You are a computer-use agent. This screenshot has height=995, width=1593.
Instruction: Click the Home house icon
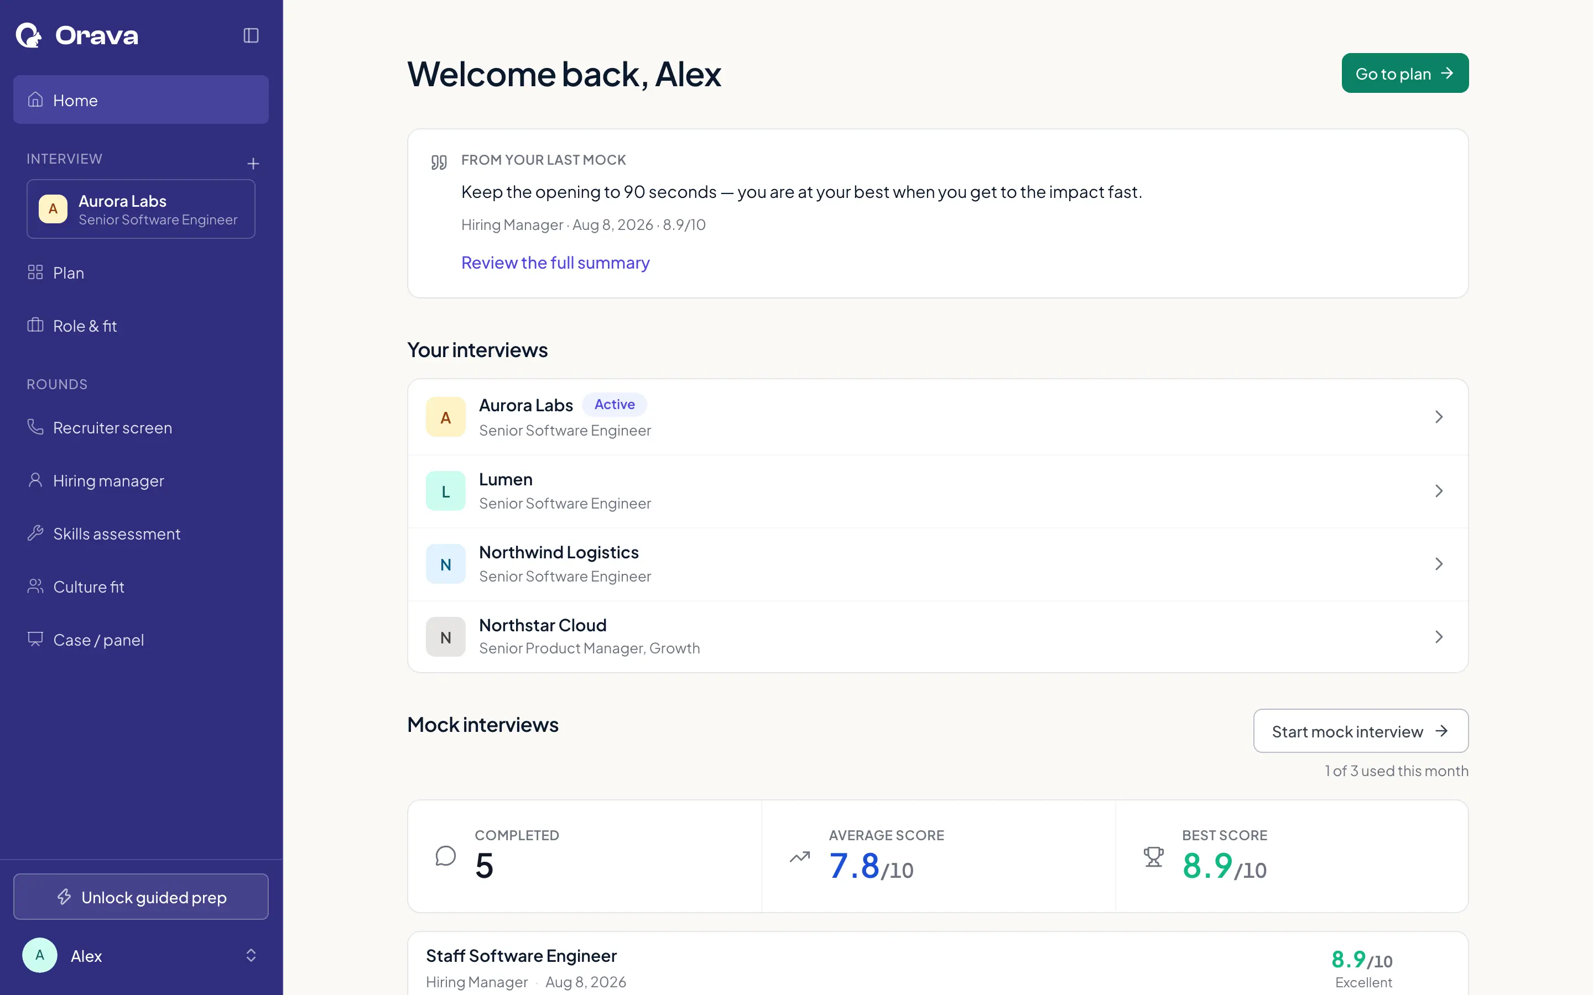pos(35,99)
